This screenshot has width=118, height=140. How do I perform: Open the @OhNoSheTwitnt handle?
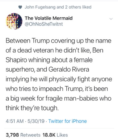click(x=44, y=24)
